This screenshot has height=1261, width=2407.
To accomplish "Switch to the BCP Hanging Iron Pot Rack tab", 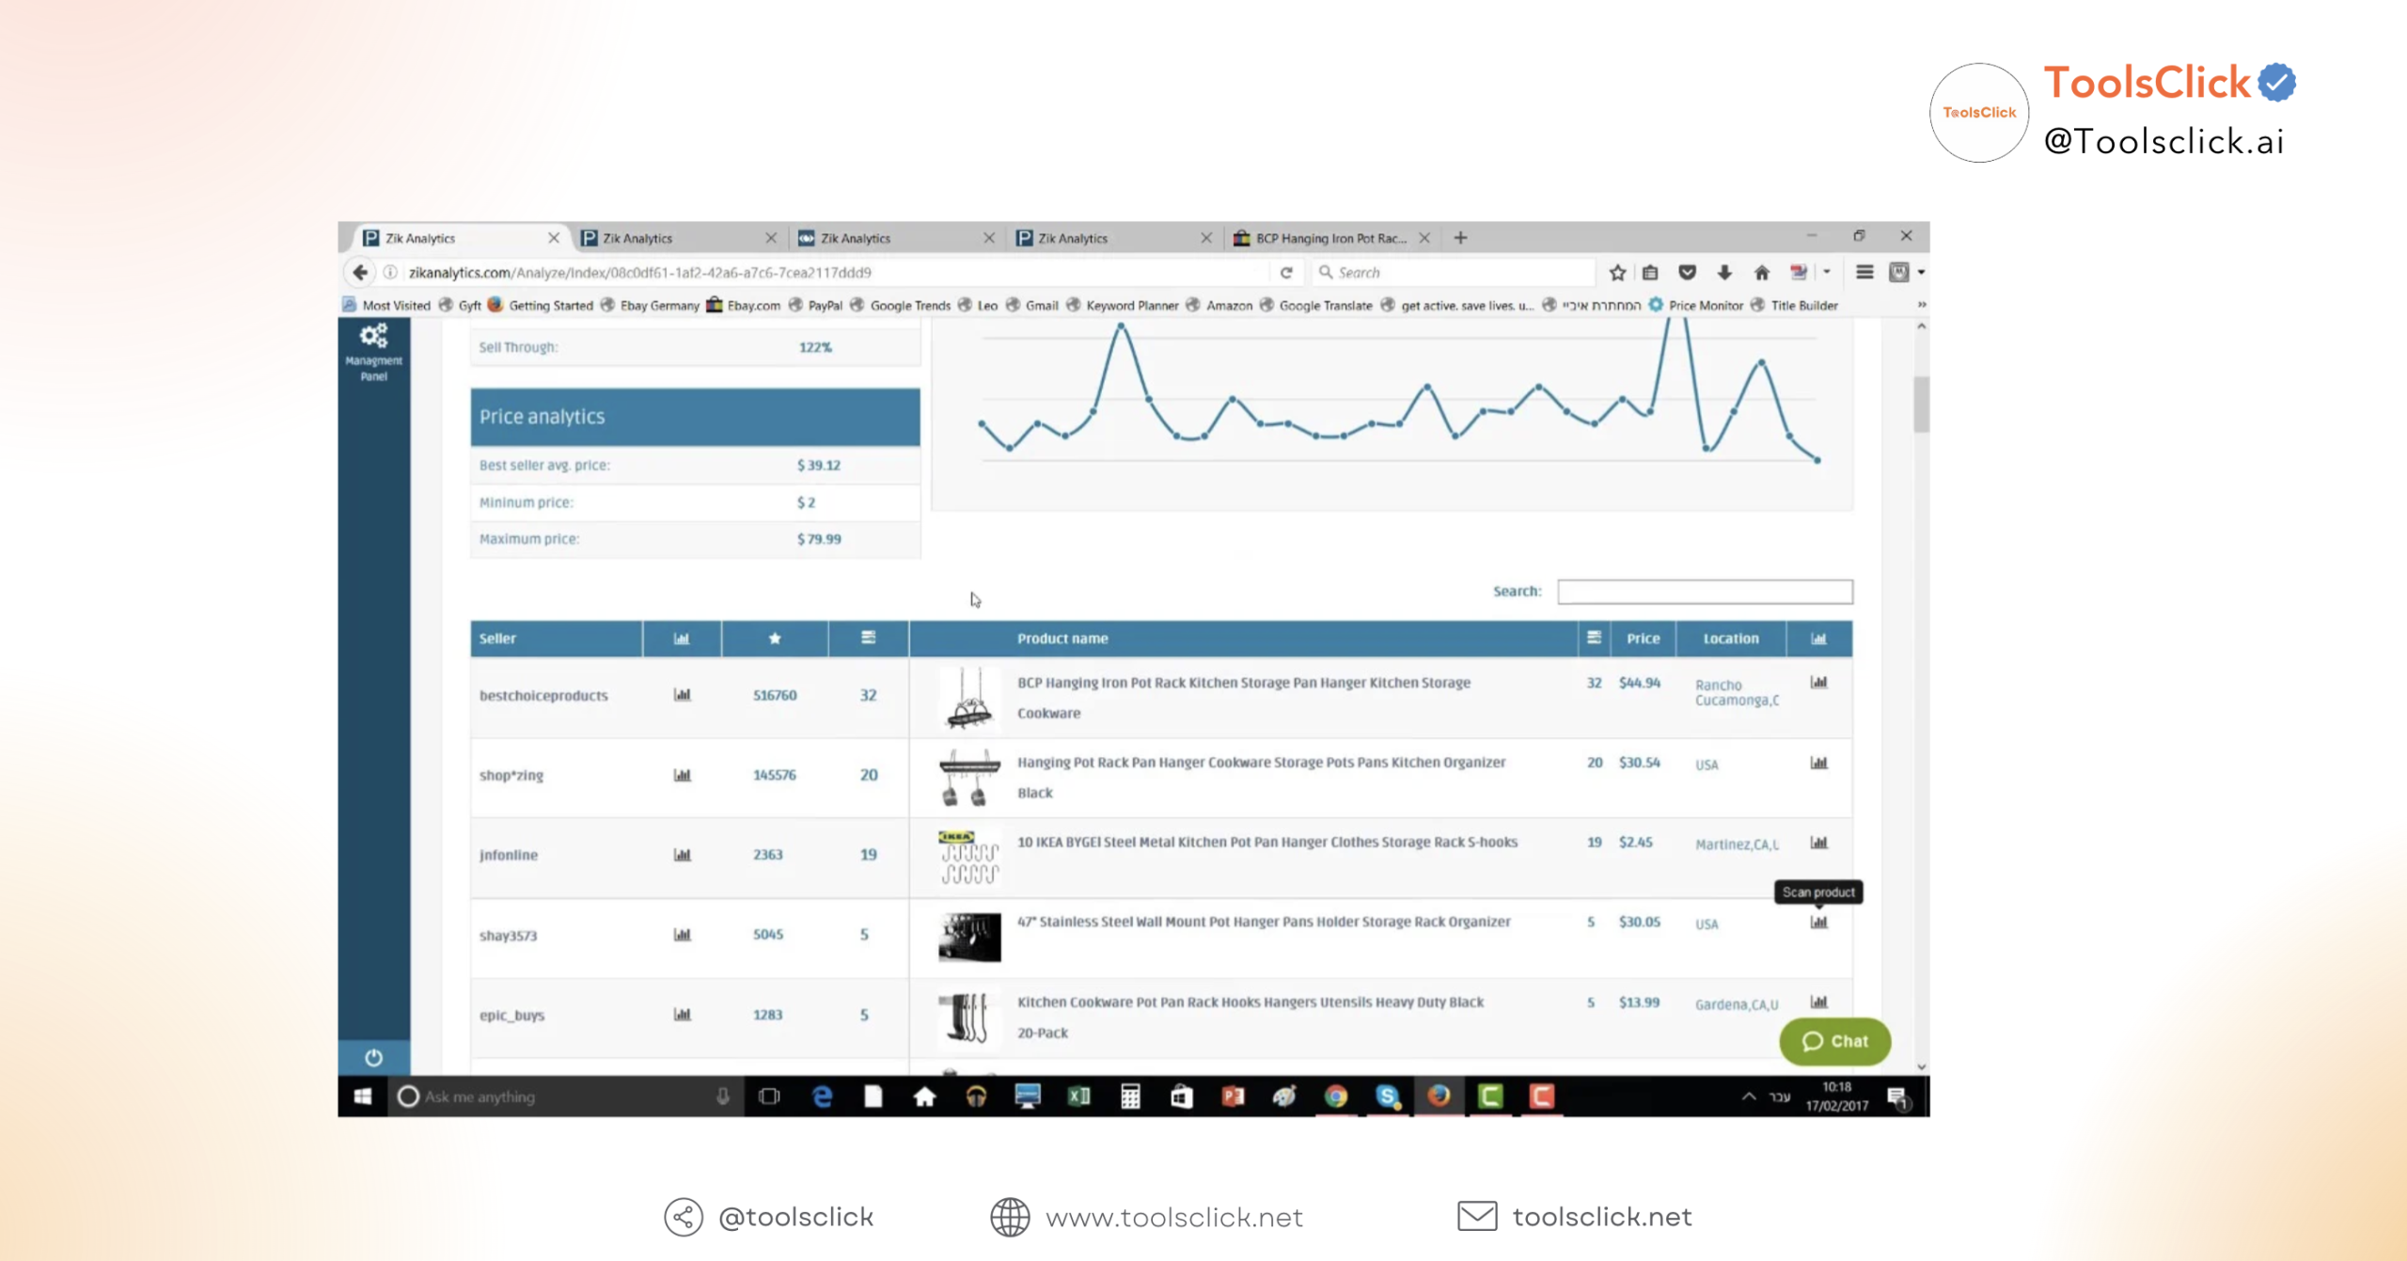I will (1326, 238).
